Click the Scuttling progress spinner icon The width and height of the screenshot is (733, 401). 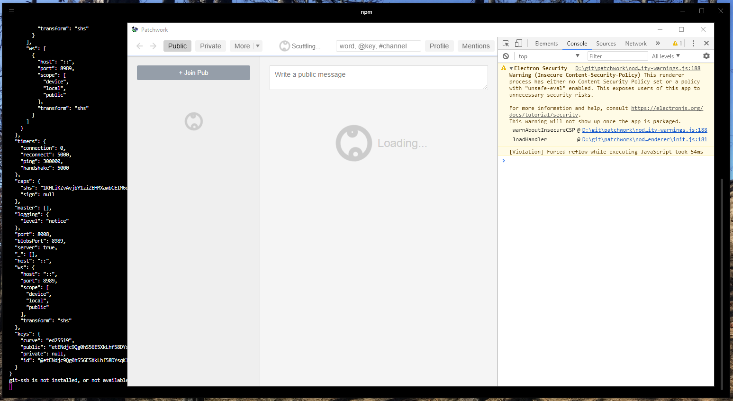tap(284, 46)
